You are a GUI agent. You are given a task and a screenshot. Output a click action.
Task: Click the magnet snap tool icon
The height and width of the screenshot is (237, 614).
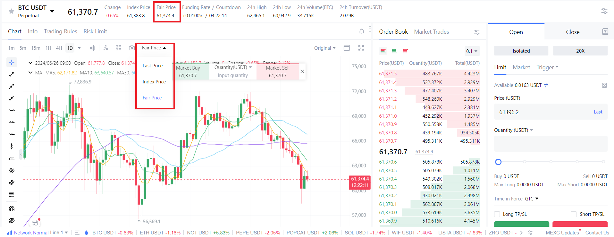[12, 209]
